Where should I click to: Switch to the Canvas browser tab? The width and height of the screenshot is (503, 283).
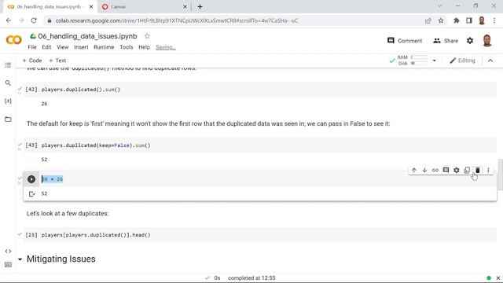(x=143, y=6)
